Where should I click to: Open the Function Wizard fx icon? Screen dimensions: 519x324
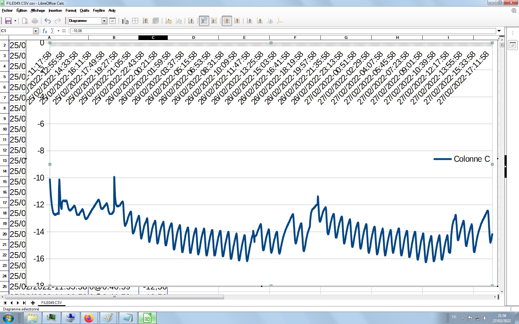tap(45, 31)
